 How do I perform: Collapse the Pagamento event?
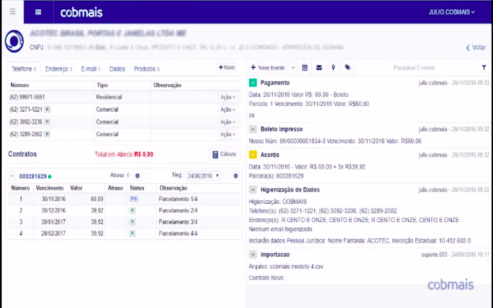(253, 83)
